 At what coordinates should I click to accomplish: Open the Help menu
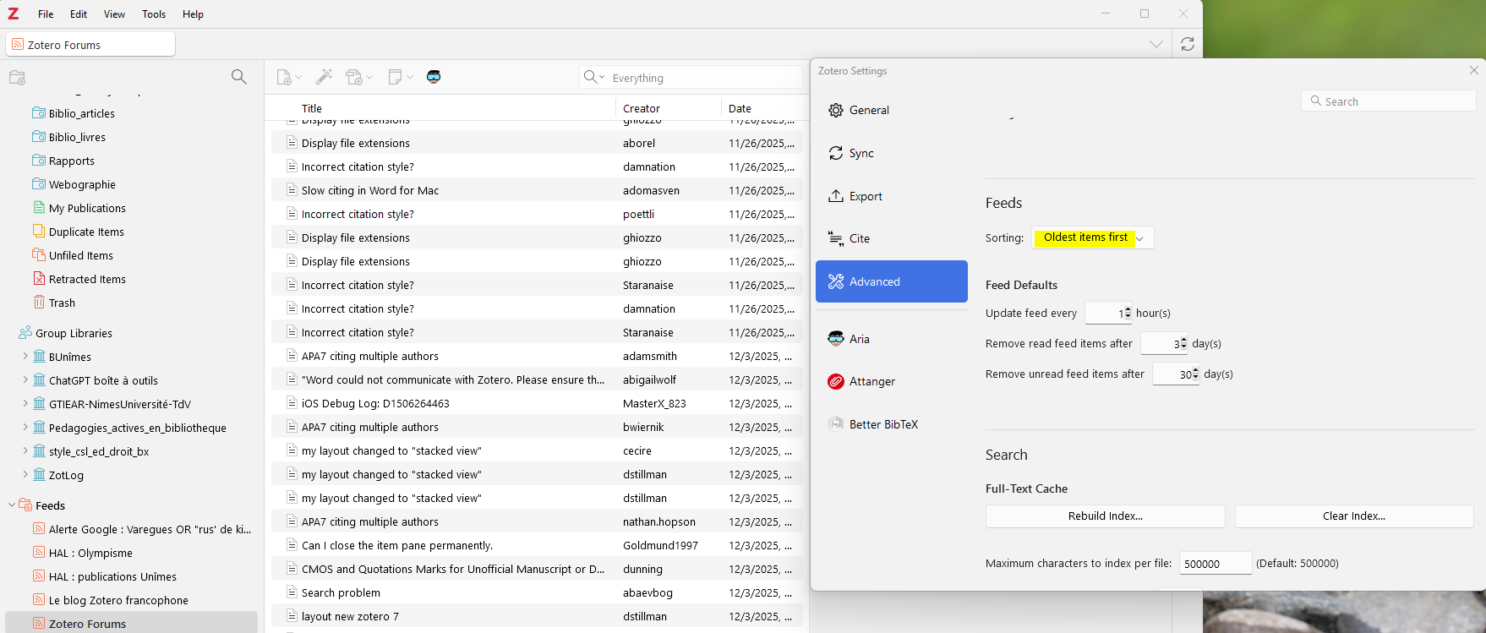pyautogui.click(x=193, y=14)
